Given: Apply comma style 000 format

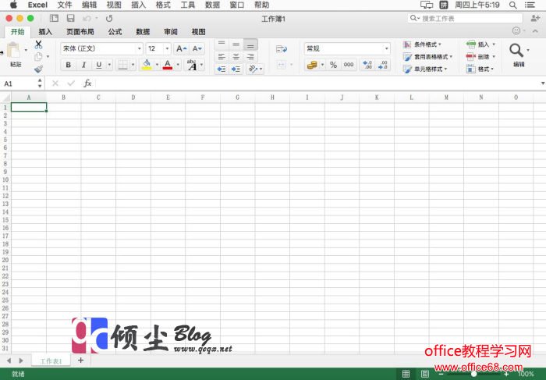Looking at the screenshot, I should pos(349,65).
